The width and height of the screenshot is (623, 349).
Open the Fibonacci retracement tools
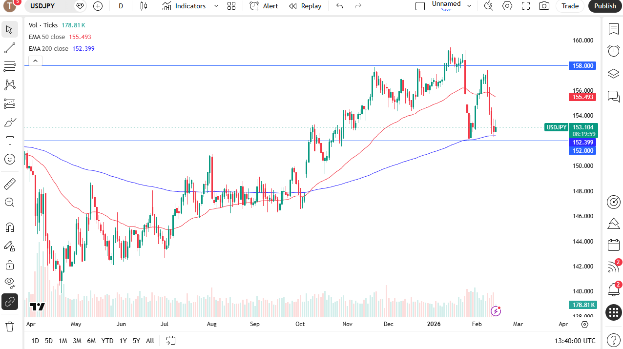[x=9, y=66]
